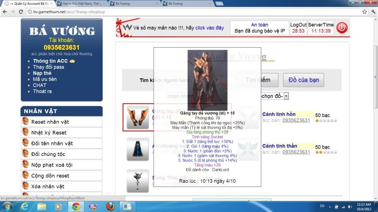Click the Cánh linh hồn wing thumbnail

pos(248,118)
